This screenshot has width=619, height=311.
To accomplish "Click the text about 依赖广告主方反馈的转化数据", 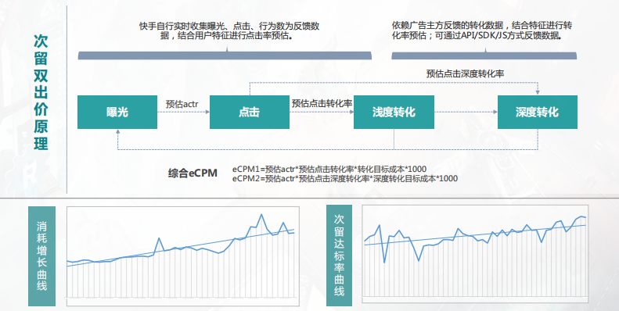I will click(x=482, y=30).
